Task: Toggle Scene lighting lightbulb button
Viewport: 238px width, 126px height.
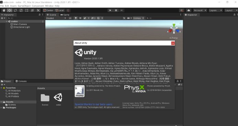Action: point(76,18)
